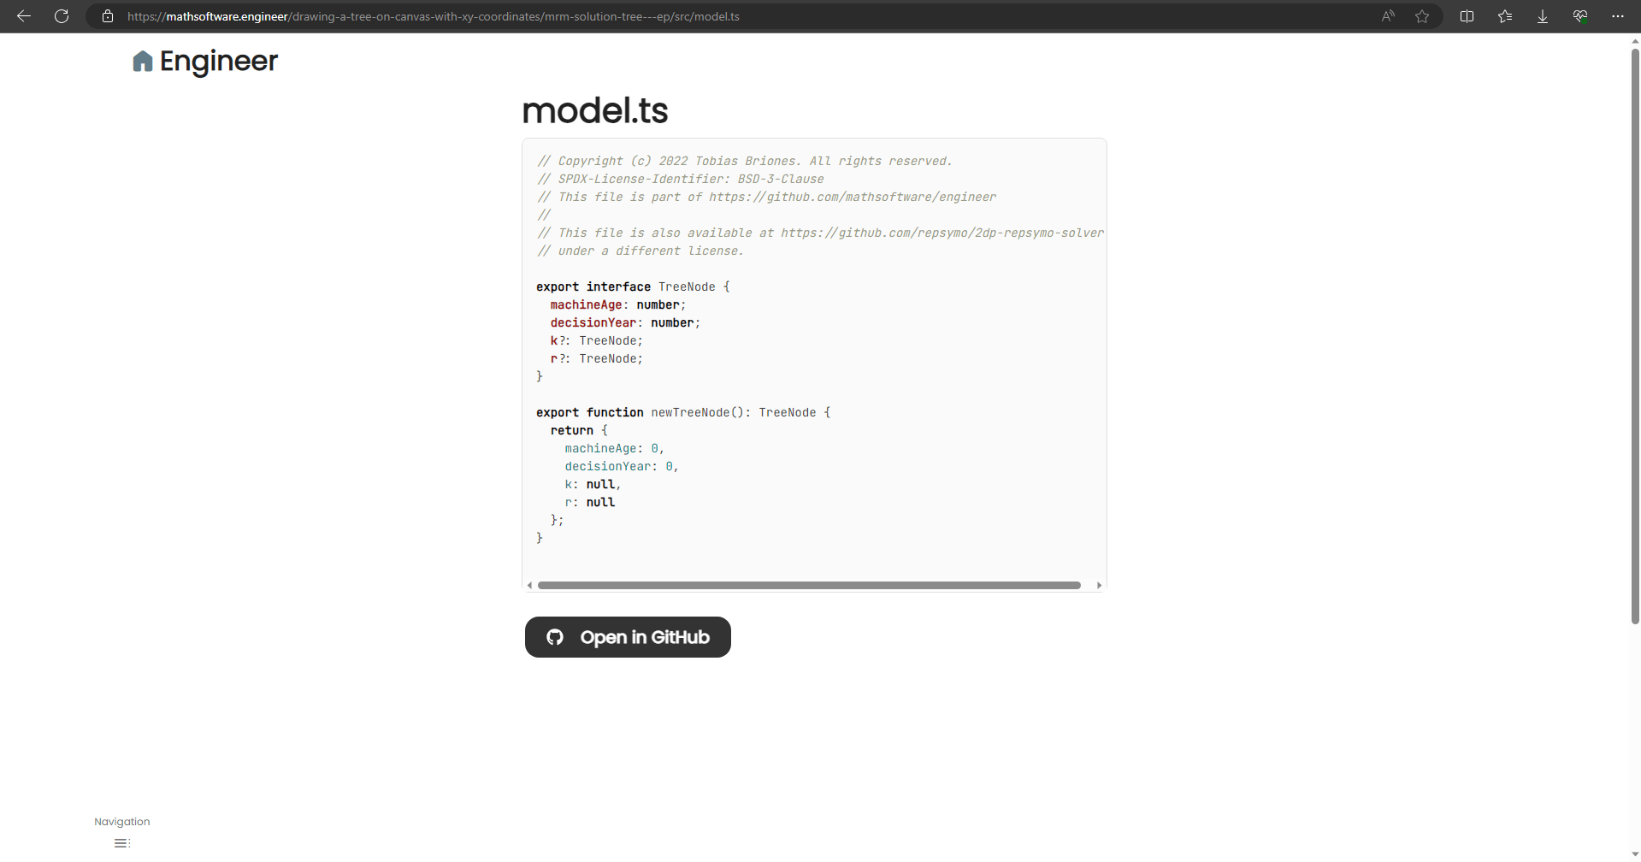Reload the current page
The image size is (1641, 862).
tap(62, 16)
